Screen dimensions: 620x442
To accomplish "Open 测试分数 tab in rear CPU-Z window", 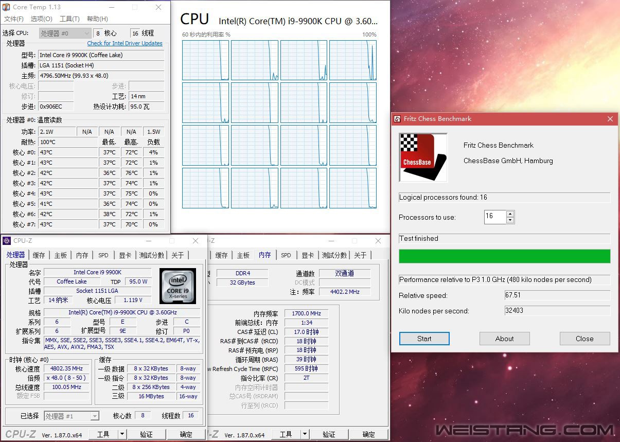I will pyautogui.click(x=334, y=255).
